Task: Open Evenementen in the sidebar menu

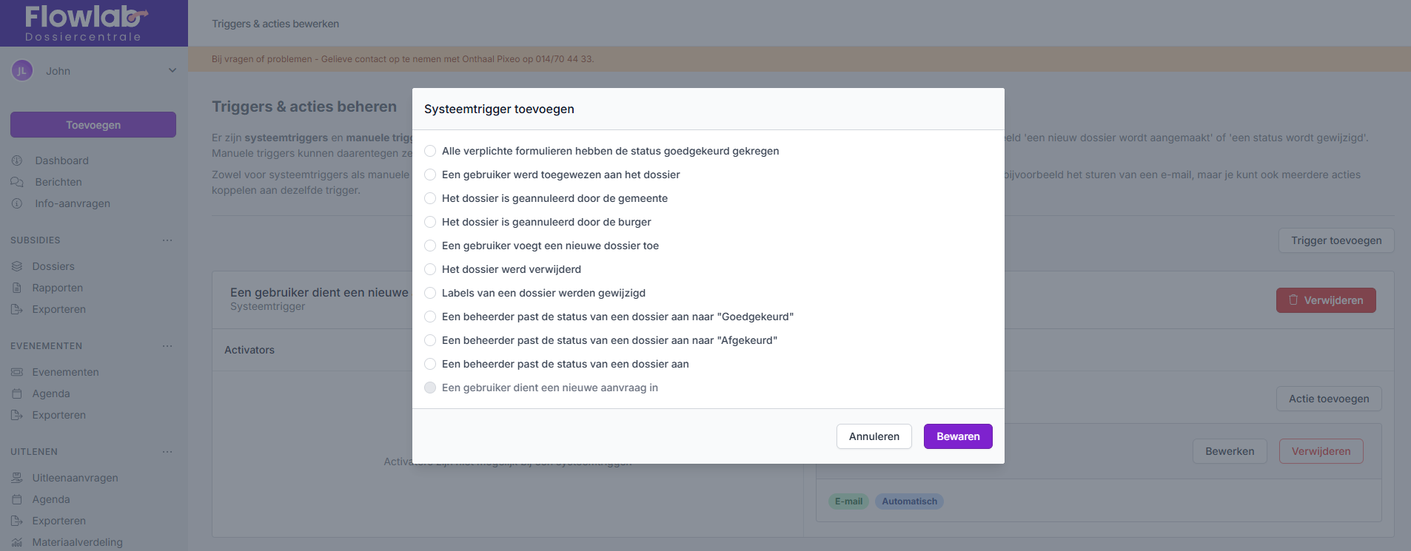Action: [65, 372]
